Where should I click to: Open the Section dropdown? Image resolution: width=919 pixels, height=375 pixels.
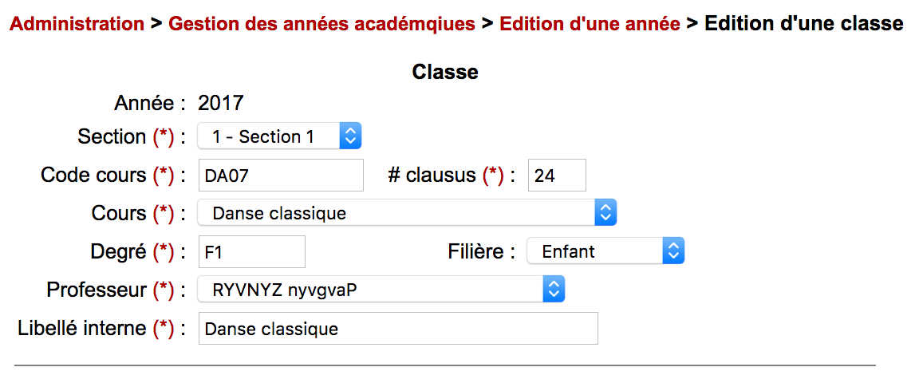point(280,136)
